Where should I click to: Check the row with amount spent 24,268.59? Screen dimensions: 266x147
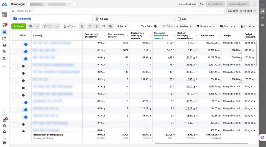click(14, 59)
